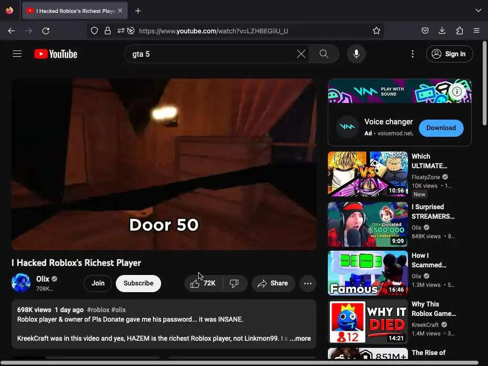
Task: Open 'How I Scammed...' Famous thumbnail
Action: 367,273
